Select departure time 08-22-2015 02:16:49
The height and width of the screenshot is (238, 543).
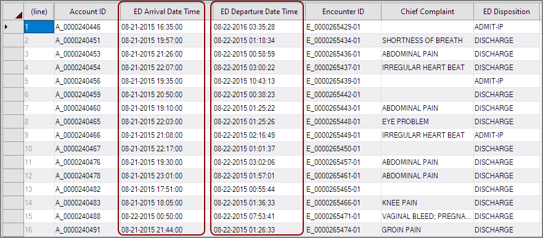tap(259, 135)
